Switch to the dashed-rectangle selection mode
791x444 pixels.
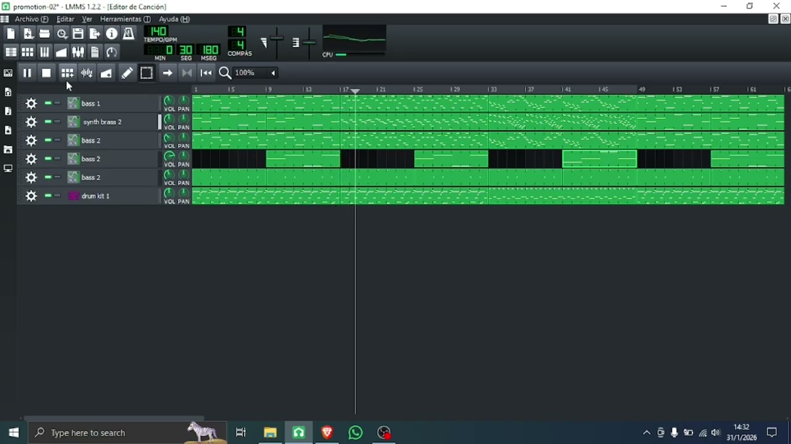point(146,73)
